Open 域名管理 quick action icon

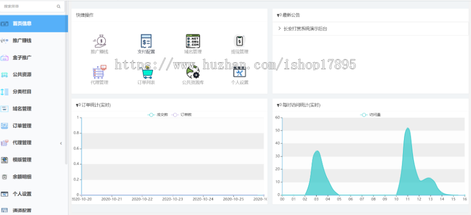(x=193, y=41)
